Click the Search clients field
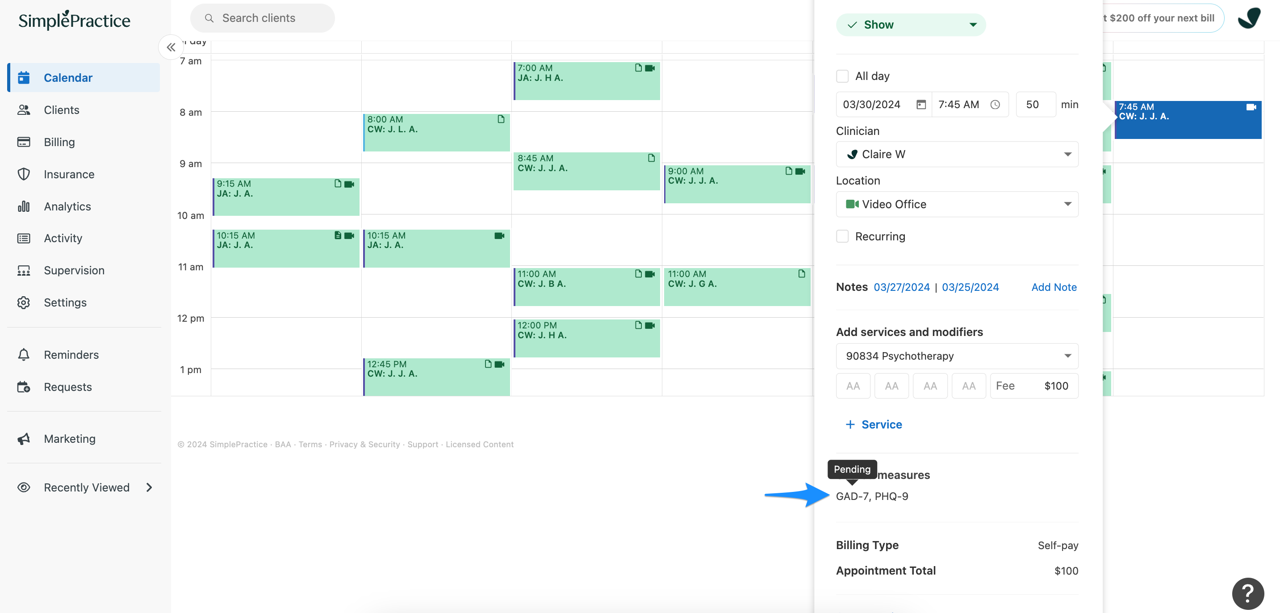Image resolution: width=1280 pixels, height=613 pixels. [262, 18]
